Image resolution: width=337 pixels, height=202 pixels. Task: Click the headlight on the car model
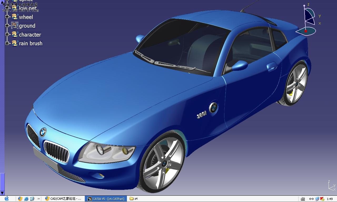(107, 152)
